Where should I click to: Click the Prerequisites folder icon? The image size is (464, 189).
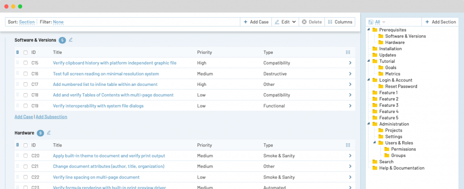[x=375, y=30]
